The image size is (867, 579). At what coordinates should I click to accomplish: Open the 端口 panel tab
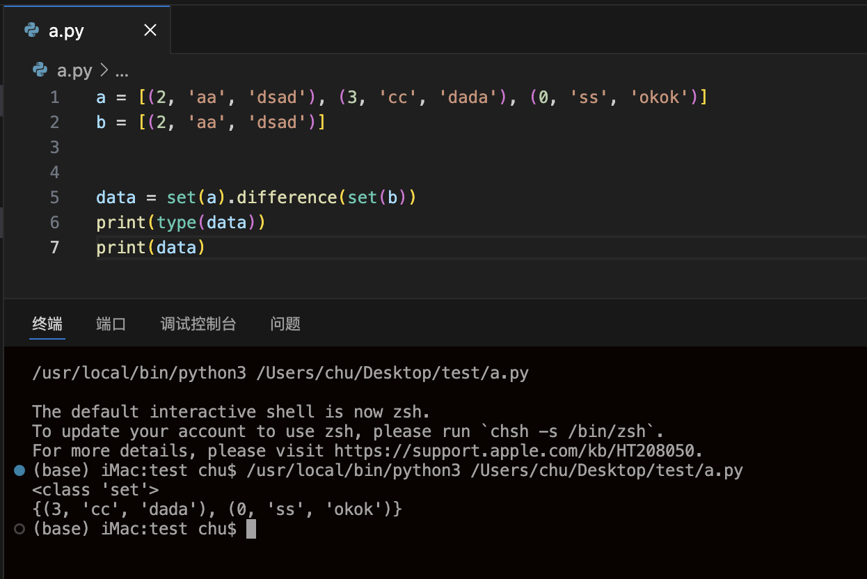tap(111, 324)
